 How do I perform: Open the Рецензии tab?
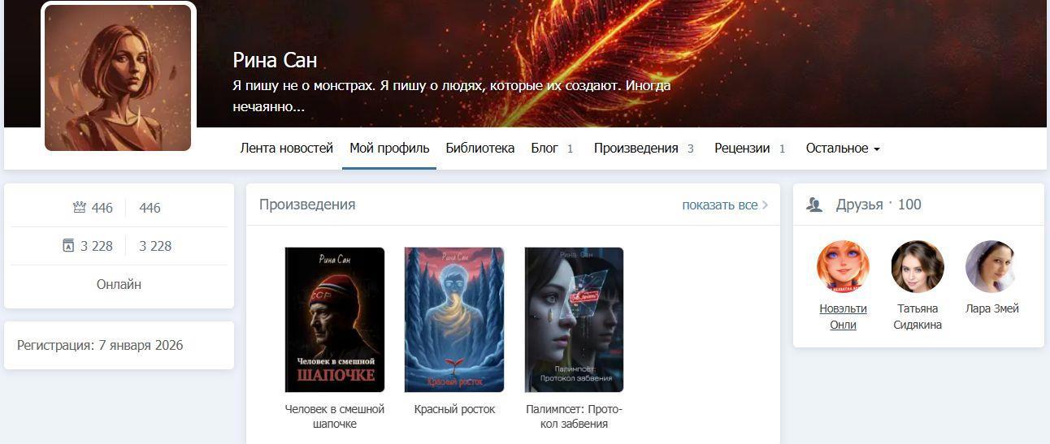point(750,149)
